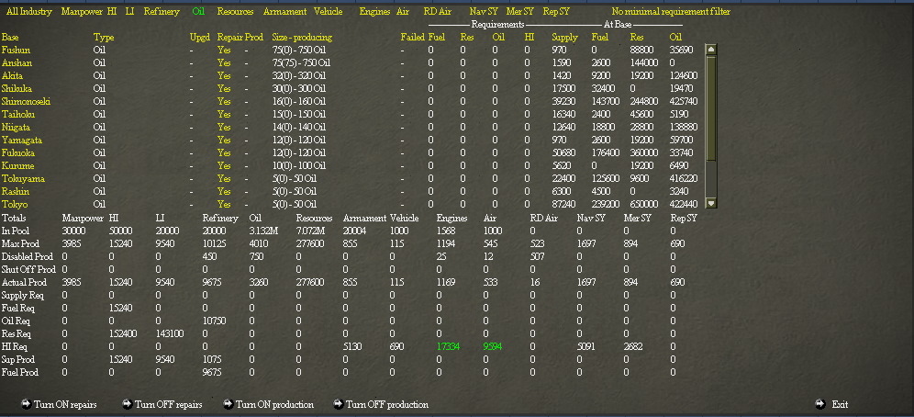Toggle repair Yes for Fukuoka

click(224, 152)
